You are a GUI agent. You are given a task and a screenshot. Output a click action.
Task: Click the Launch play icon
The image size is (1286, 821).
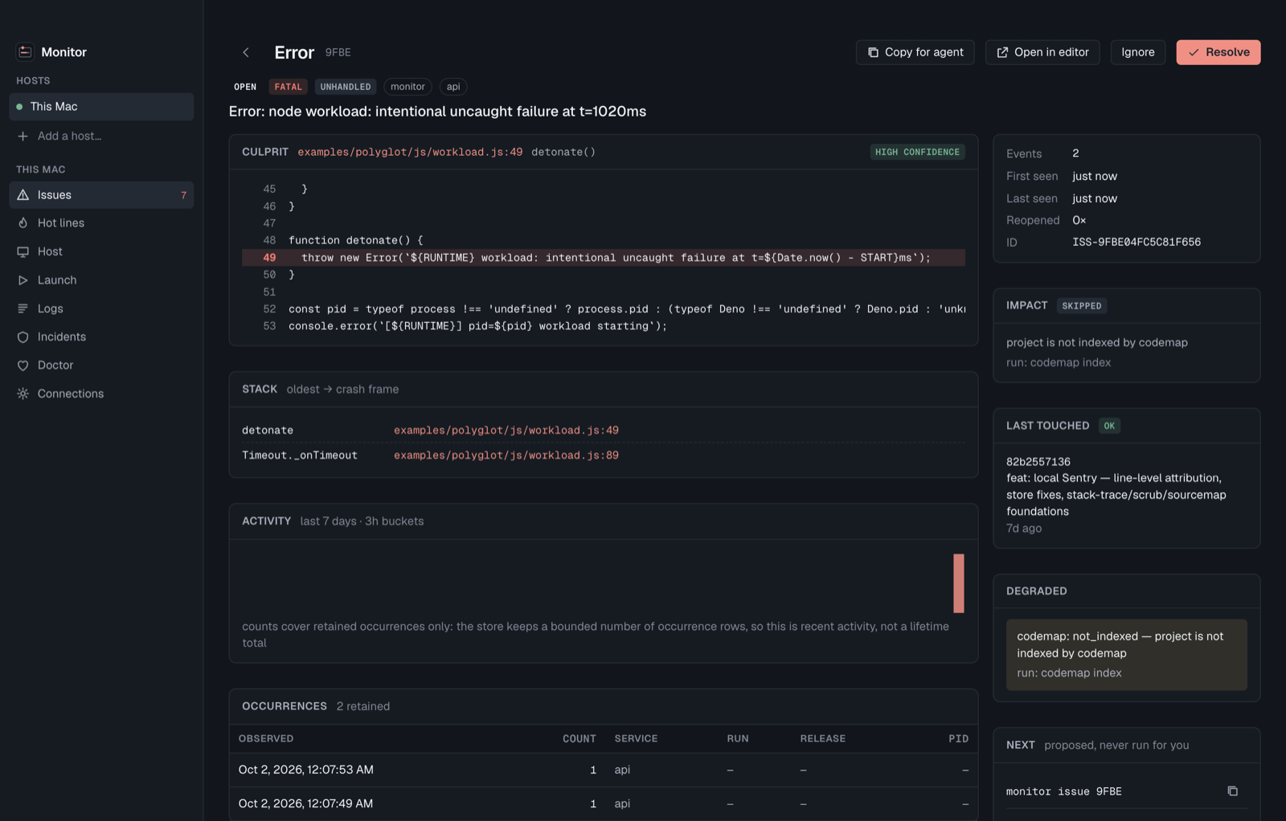tap(23, 280)
